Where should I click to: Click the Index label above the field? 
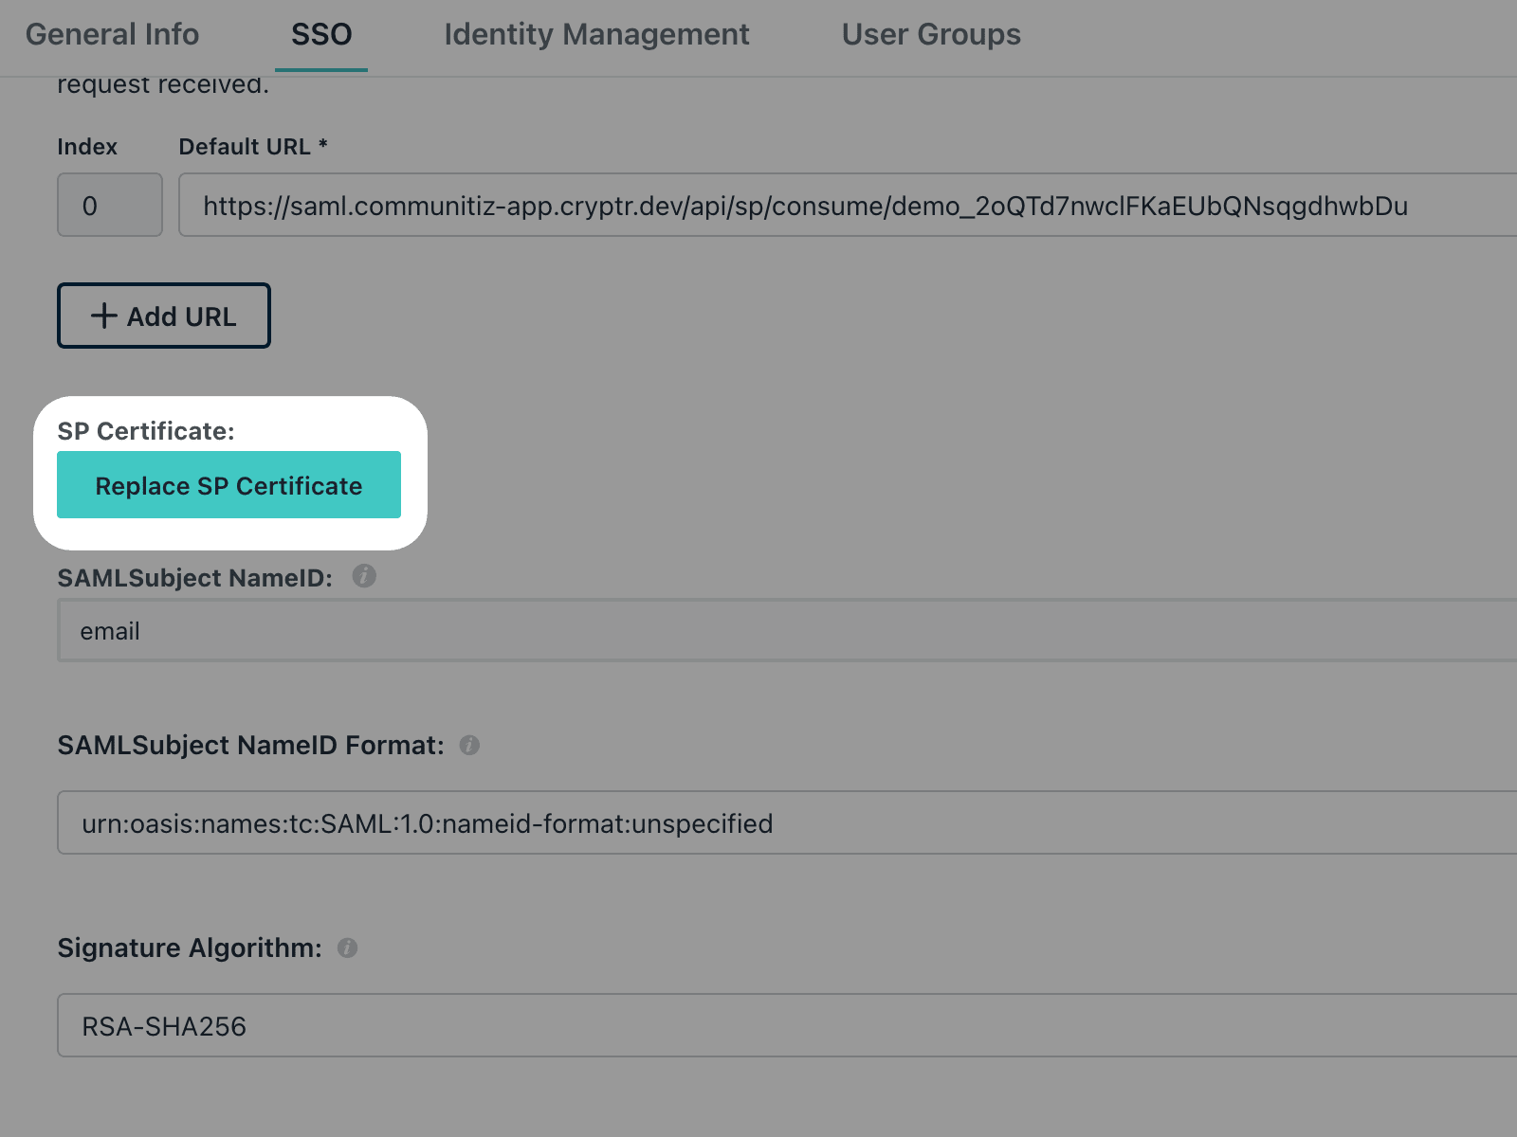(x=87, y=147)
